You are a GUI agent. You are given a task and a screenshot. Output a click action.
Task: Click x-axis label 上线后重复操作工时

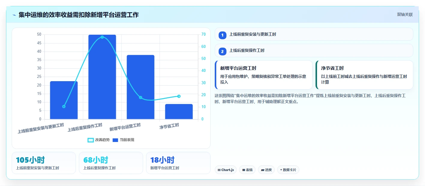85,127
